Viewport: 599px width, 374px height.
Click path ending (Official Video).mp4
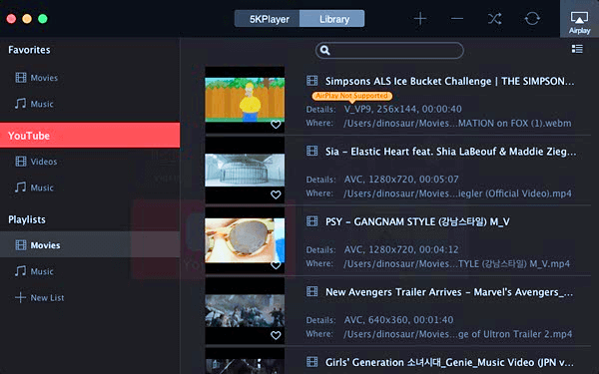457,193
